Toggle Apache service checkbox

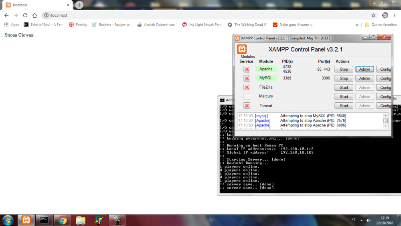click(247, 69)
